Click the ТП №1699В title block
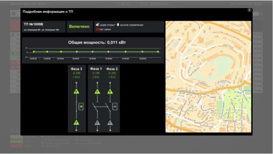273x154 pixels. (44, 27)
